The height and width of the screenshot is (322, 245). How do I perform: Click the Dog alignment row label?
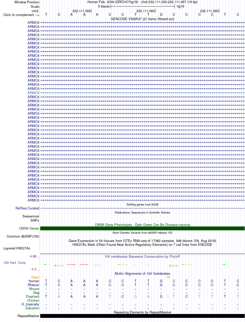coord(36,293)
